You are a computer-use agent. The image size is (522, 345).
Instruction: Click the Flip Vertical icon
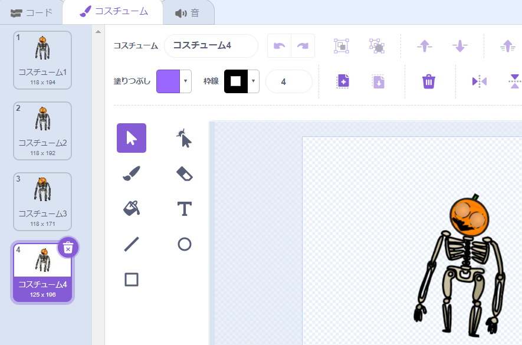tap(515, 81)
